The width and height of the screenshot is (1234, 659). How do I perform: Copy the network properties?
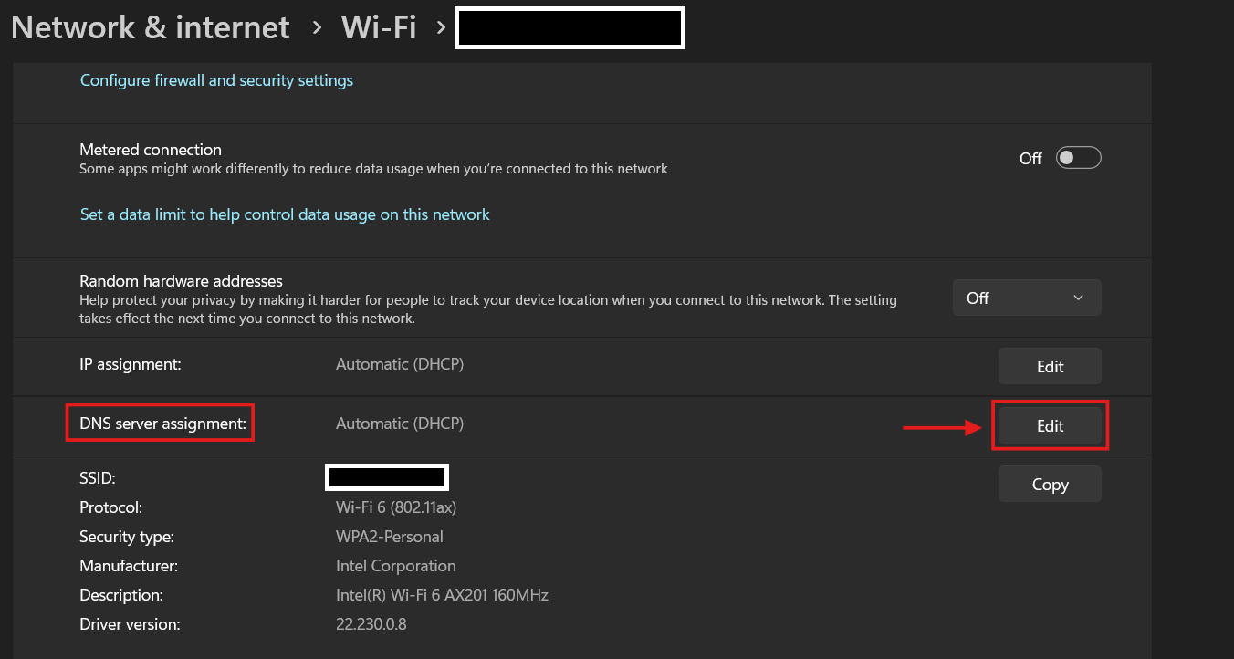(x=1050, y=485)
